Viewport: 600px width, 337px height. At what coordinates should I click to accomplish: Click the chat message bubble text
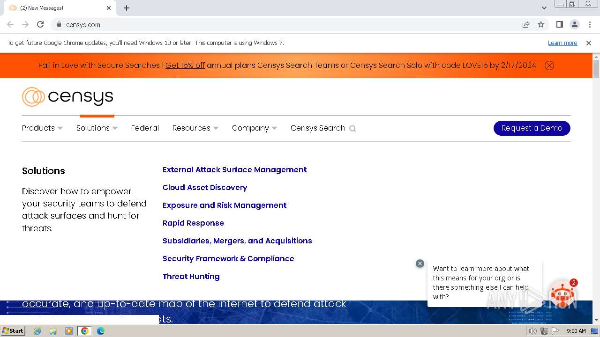coord(481,282)
